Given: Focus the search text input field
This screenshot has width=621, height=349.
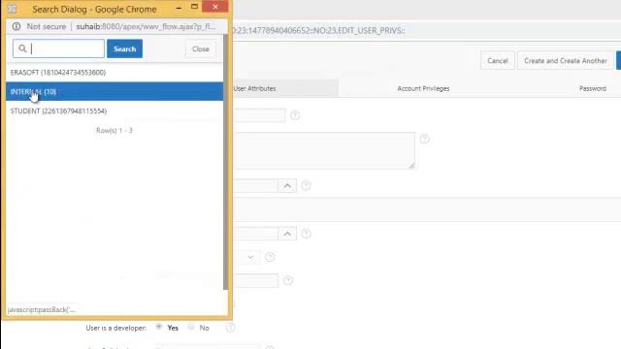Looking at the screenshot, I should pyautogui.click(x=58, y=48).
